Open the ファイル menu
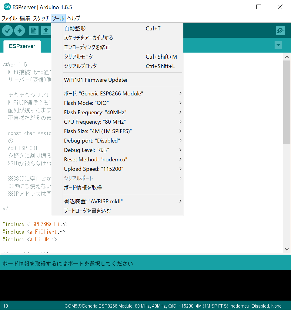Viewport: 291px width, 310px height. (9, 18)
